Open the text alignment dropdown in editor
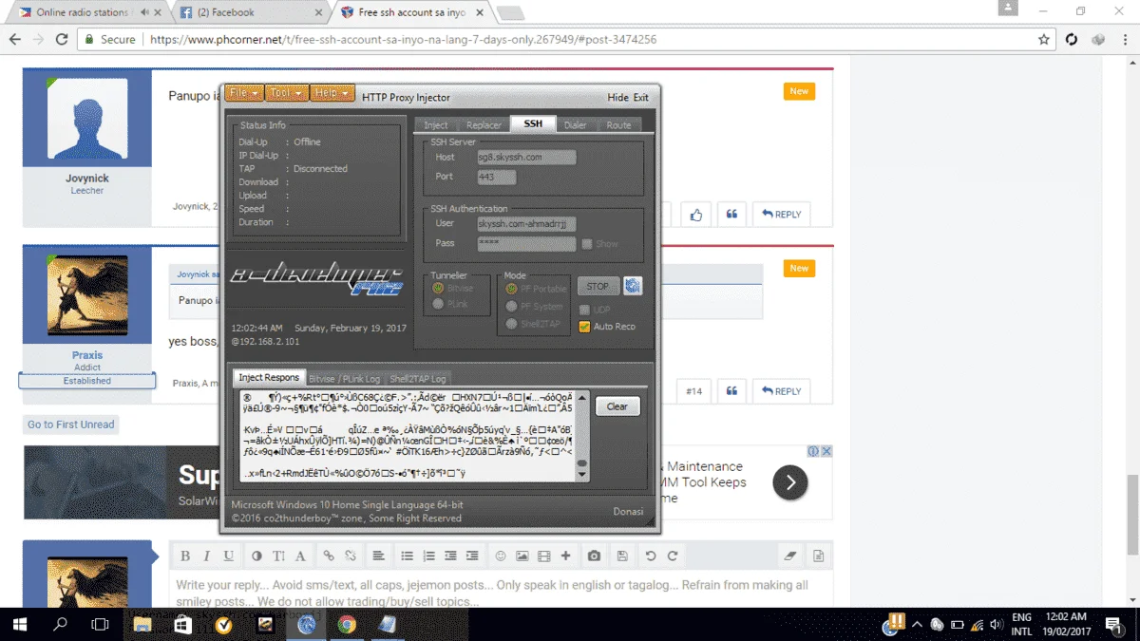This screenshot has width=1140, height=641. (x=378, y=556)
